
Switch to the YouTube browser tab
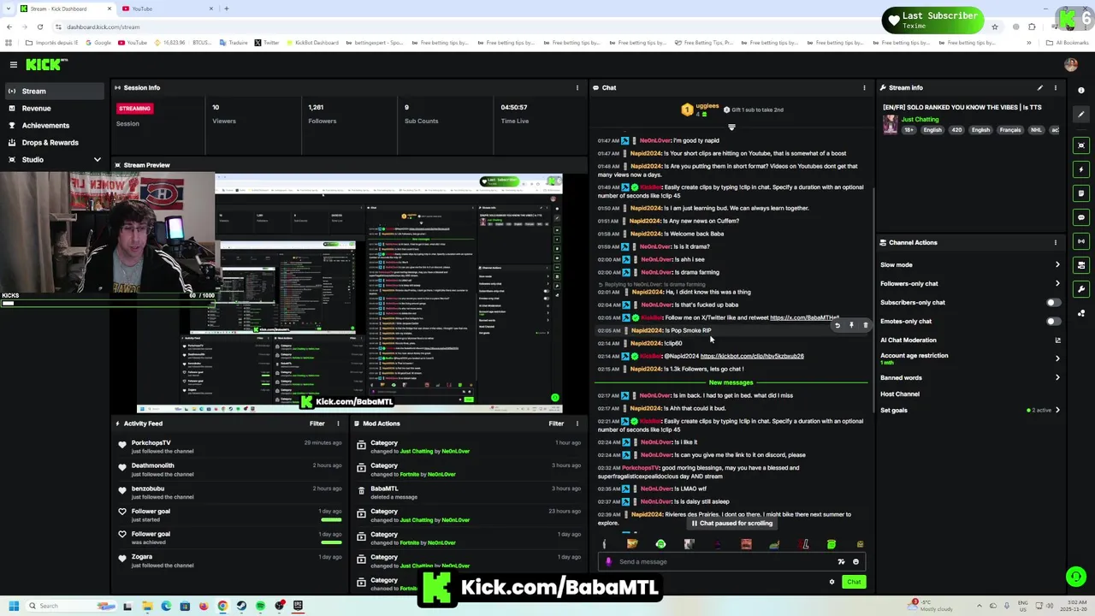pos(167,9)
